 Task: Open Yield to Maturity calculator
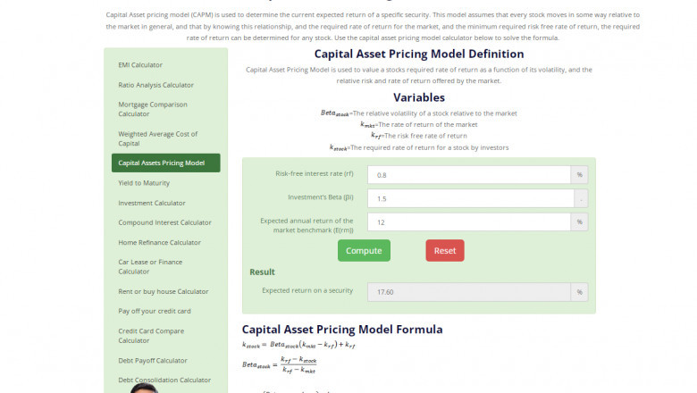144,182
